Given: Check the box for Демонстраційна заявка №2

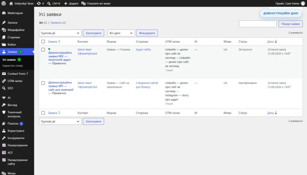Looking at the screenshot, I should tap(43, 49).
